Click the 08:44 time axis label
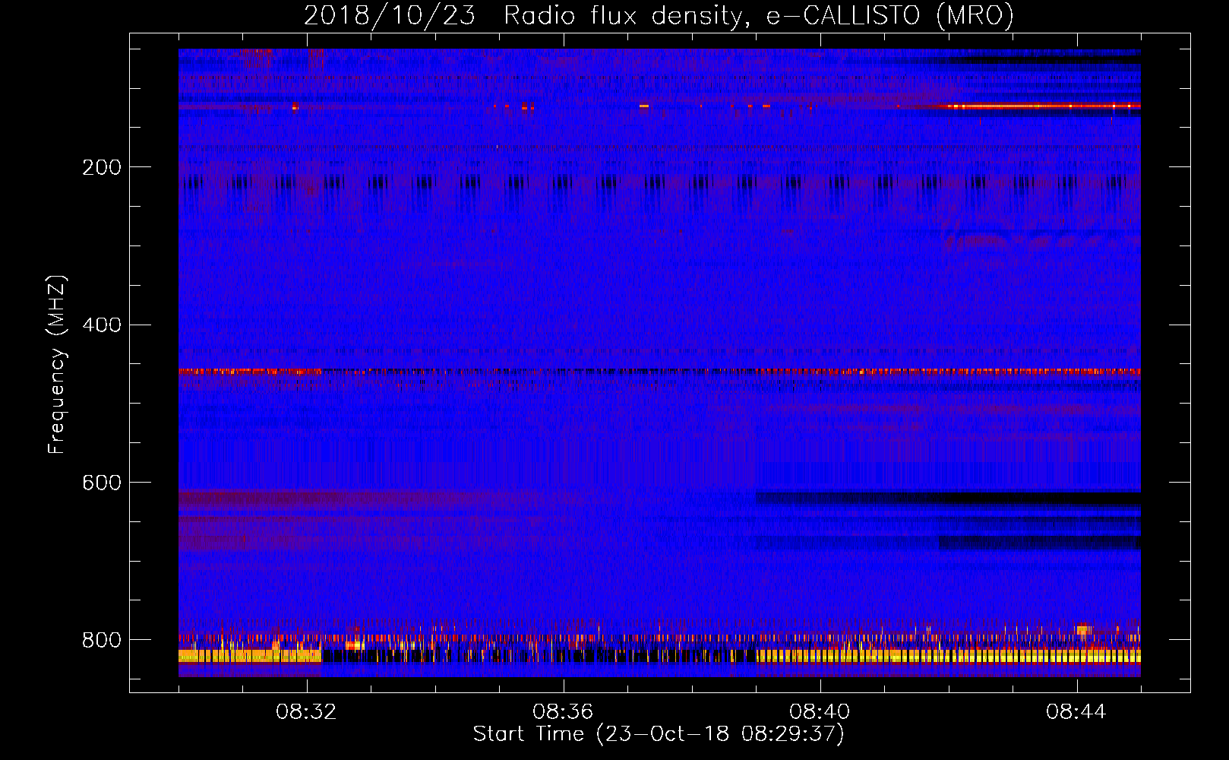The image size is (1229, 760). (1076, 712)
